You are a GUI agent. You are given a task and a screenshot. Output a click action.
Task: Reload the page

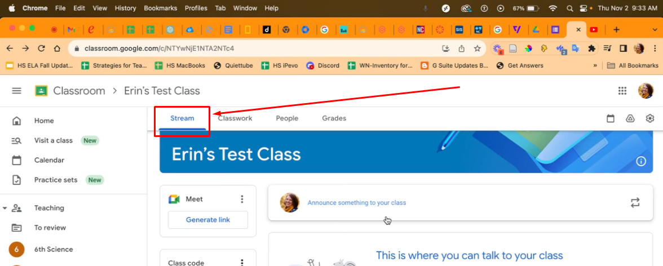tap(42, 48)
